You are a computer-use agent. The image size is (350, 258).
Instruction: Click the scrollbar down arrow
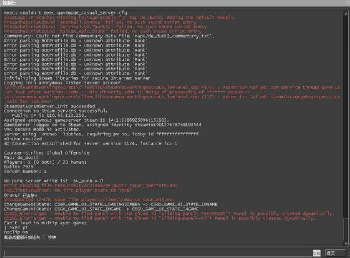pyautogui.click(x=345, y=243)
